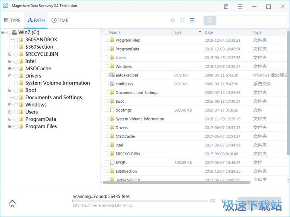Click folder icon of 360SANDBOX in tree

click(x=21, y=39)
